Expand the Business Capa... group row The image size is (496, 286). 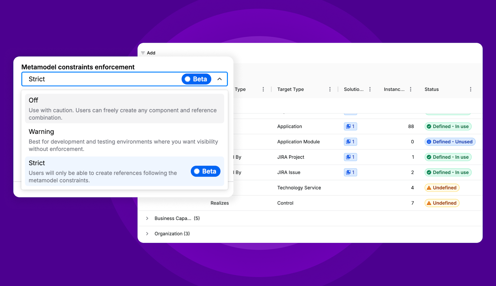pyautogui.click(x=147, y=218)
